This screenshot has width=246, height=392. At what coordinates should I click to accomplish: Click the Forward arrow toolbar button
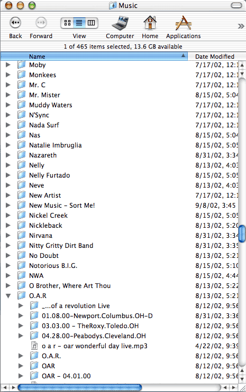click(x=41, y=23)
